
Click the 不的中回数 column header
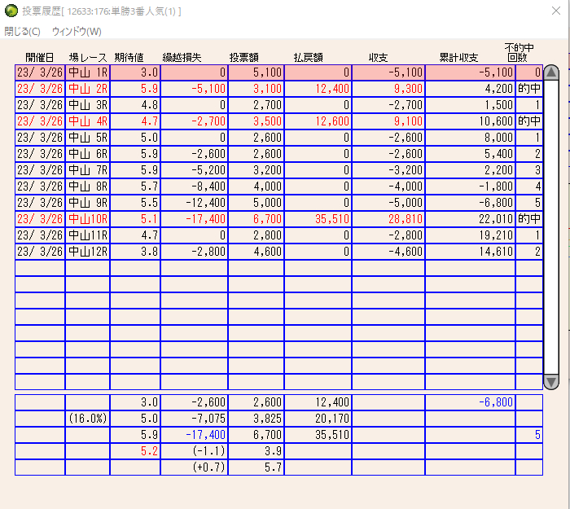(519, 53)
